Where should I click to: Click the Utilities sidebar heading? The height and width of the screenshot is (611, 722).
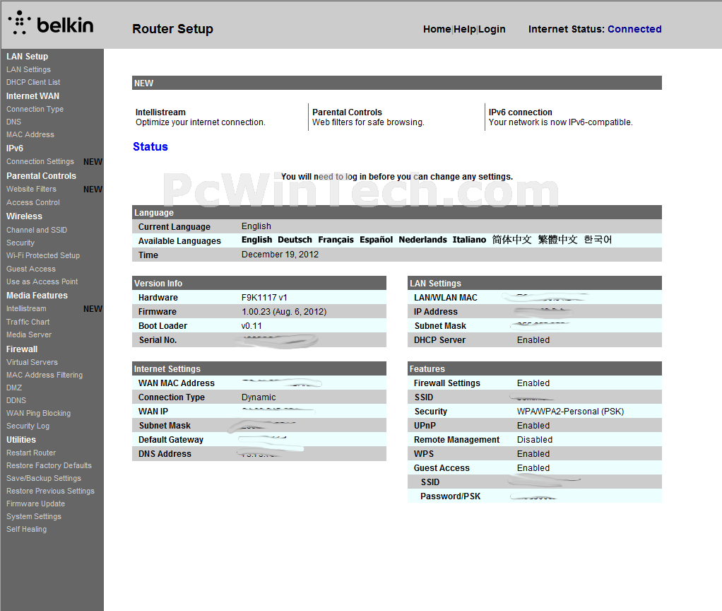point(21,440)
